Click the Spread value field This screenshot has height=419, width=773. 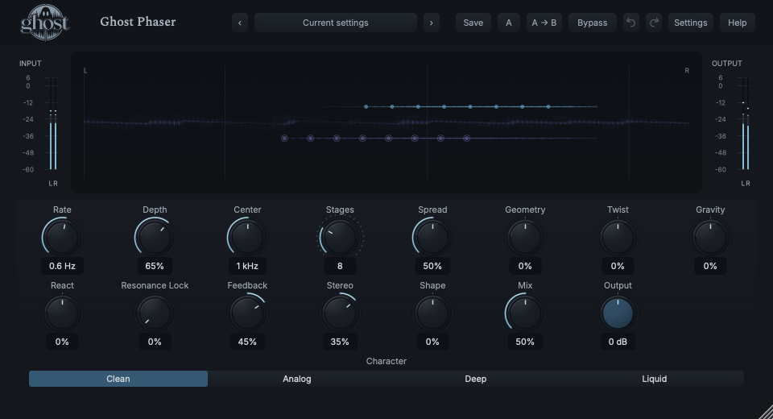[x=432, y=266]
